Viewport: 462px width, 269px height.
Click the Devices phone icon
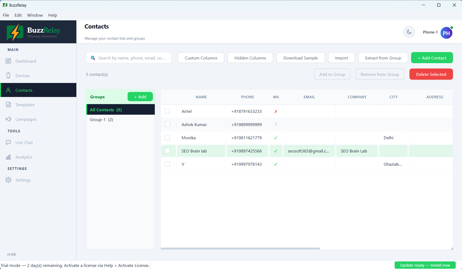[8, 76]
